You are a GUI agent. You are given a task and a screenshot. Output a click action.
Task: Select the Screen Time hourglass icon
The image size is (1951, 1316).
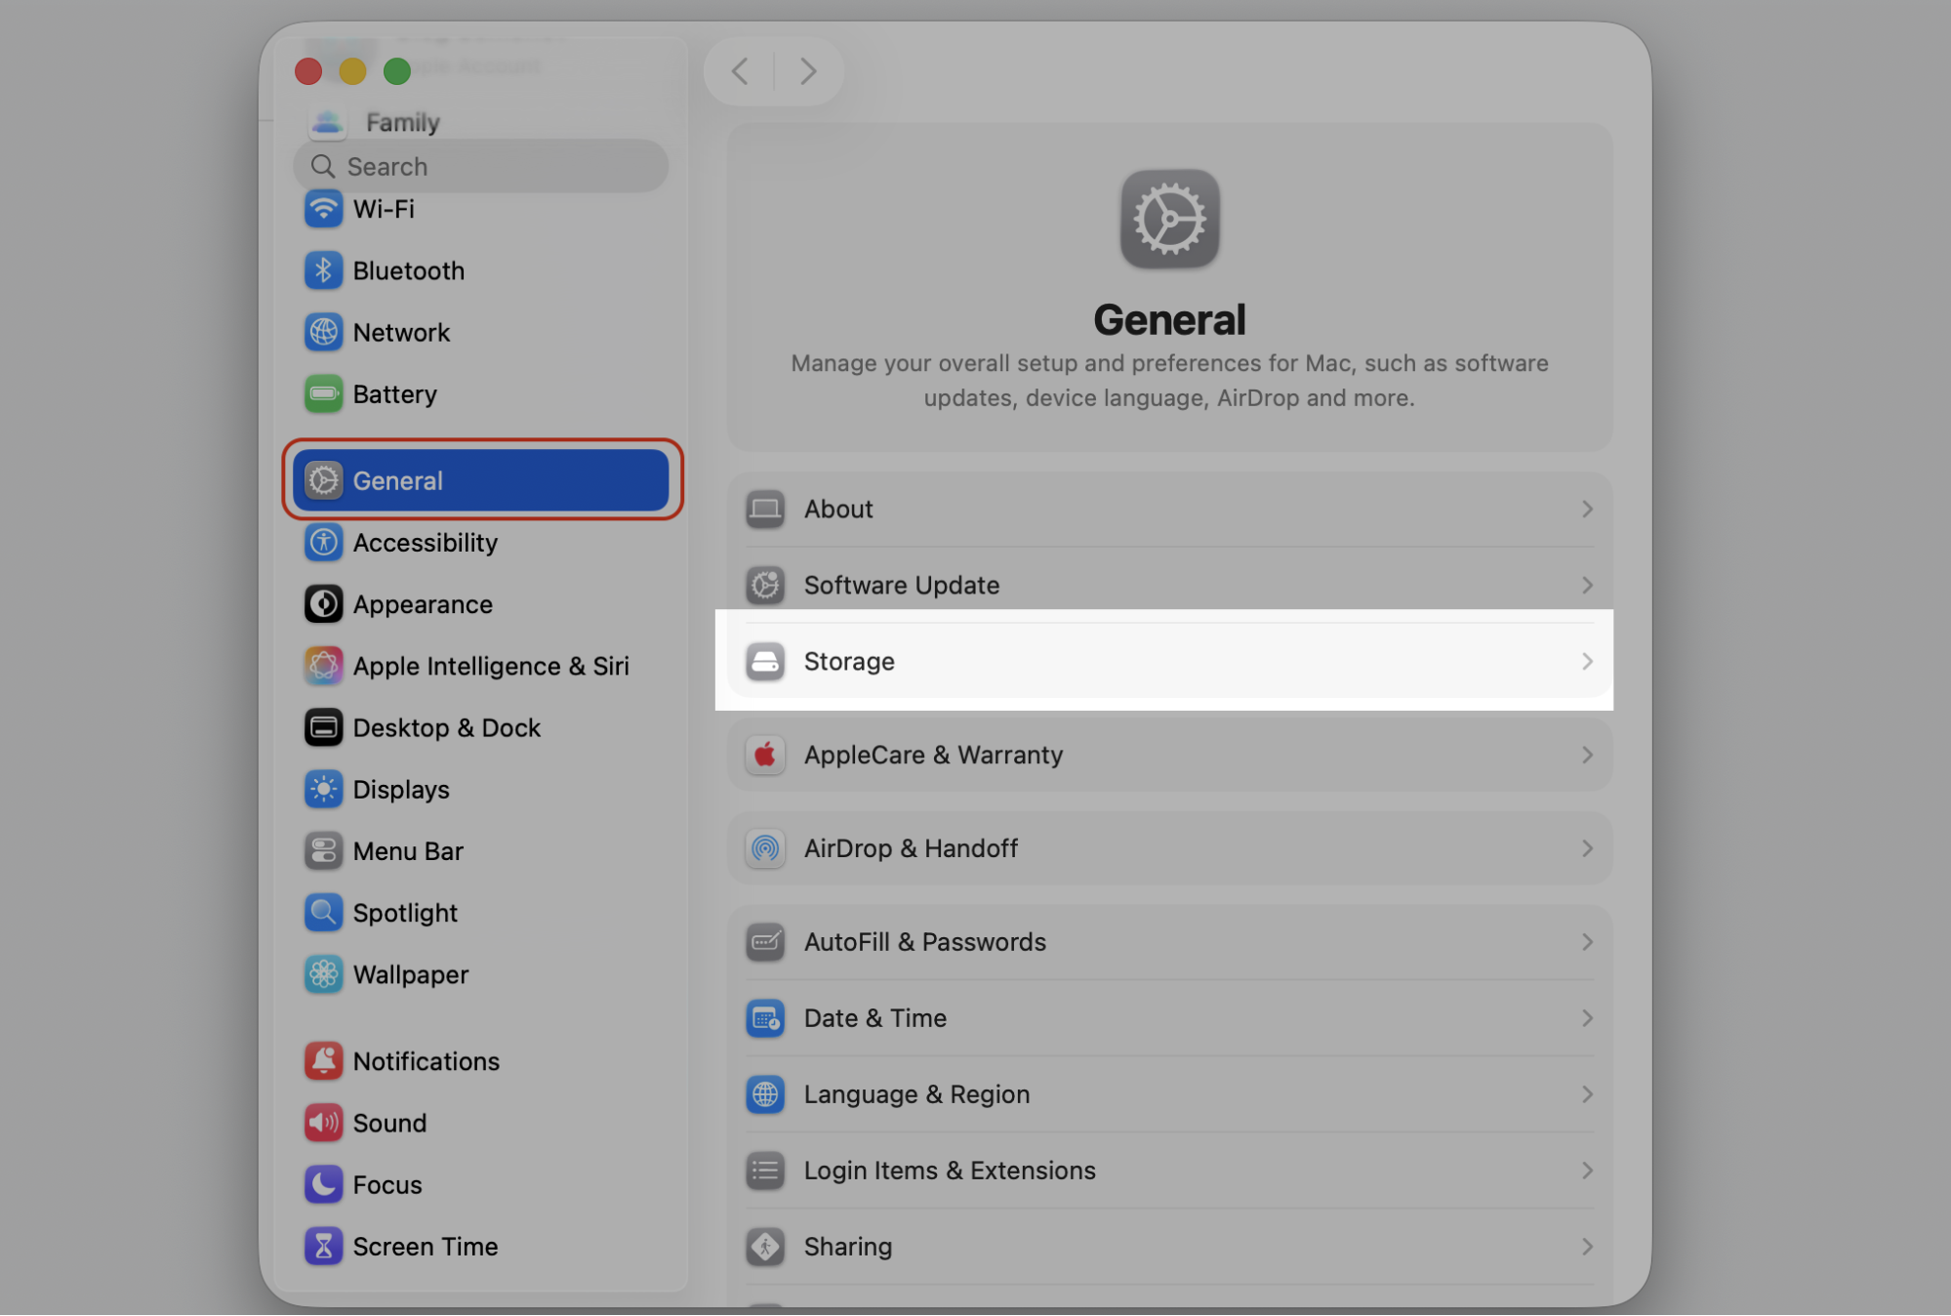[x=323, y=1247]
